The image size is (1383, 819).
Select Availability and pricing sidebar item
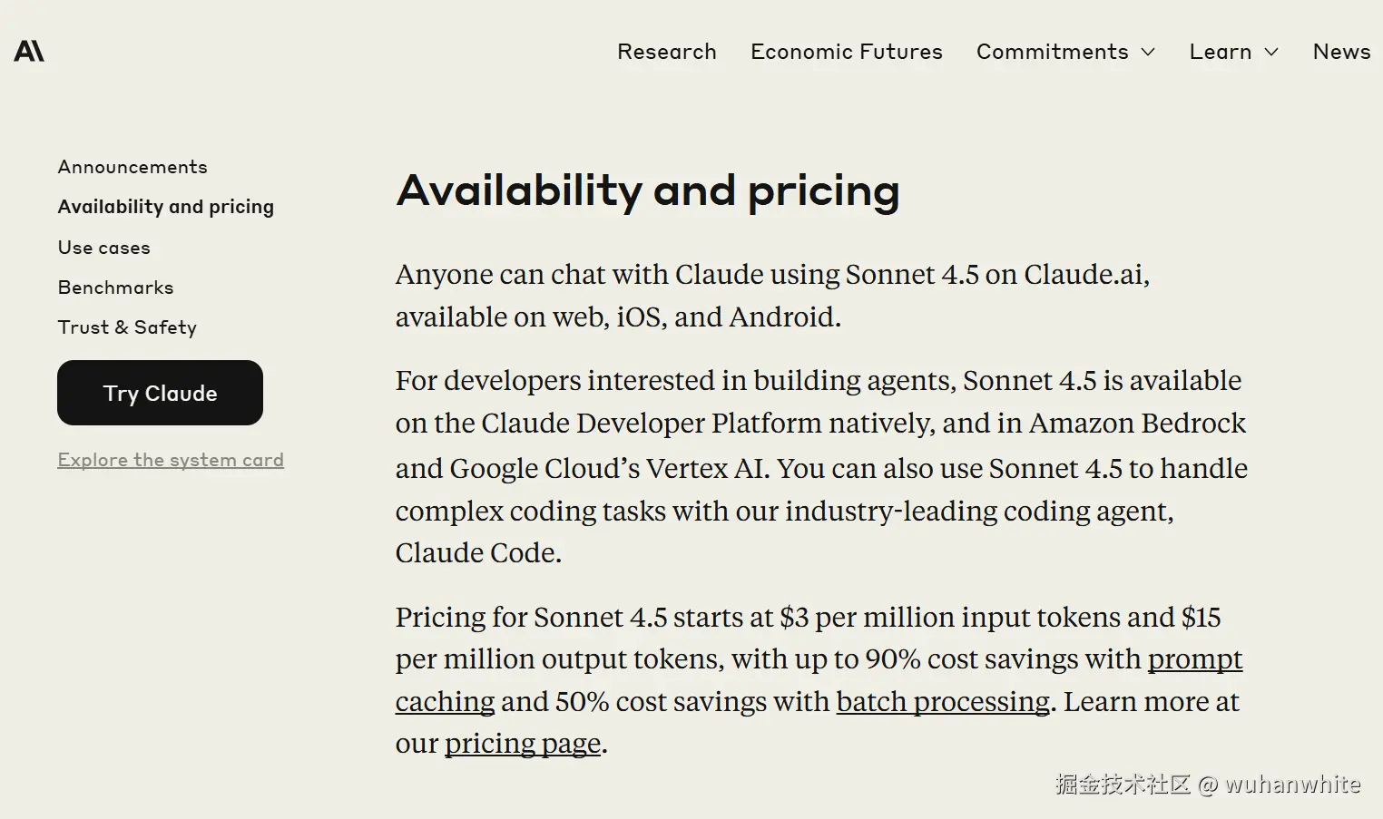(x=165, y=207)
